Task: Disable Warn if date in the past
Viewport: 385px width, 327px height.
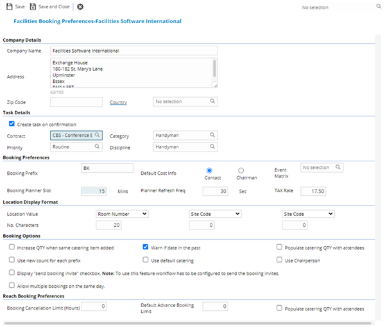Action: coord(146,247)
